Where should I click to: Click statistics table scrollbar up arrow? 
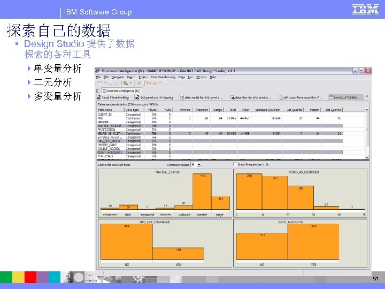[367, 110]
